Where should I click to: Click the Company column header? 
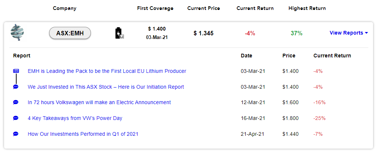pos(65,8)
